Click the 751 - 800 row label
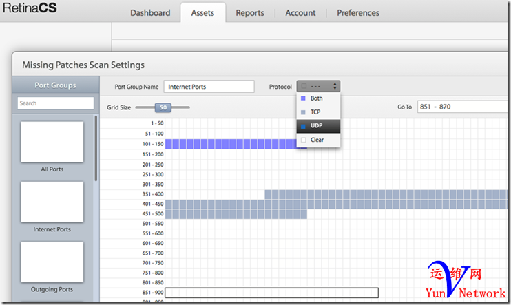 (153, 273)
